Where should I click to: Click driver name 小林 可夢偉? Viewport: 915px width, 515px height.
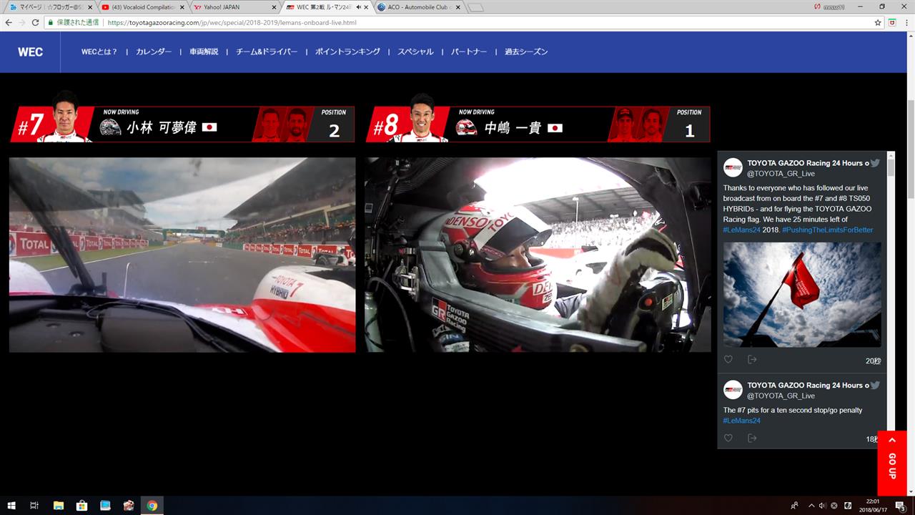point(161,128)
